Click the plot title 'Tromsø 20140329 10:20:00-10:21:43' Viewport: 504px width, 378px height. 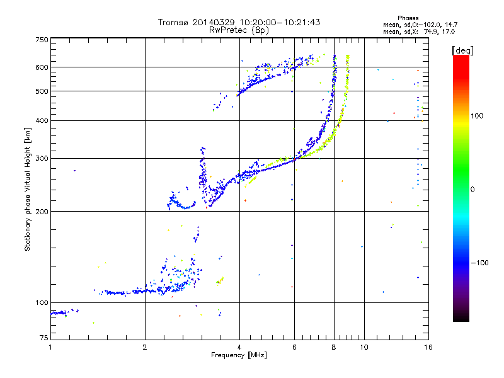tap(239, 22)
